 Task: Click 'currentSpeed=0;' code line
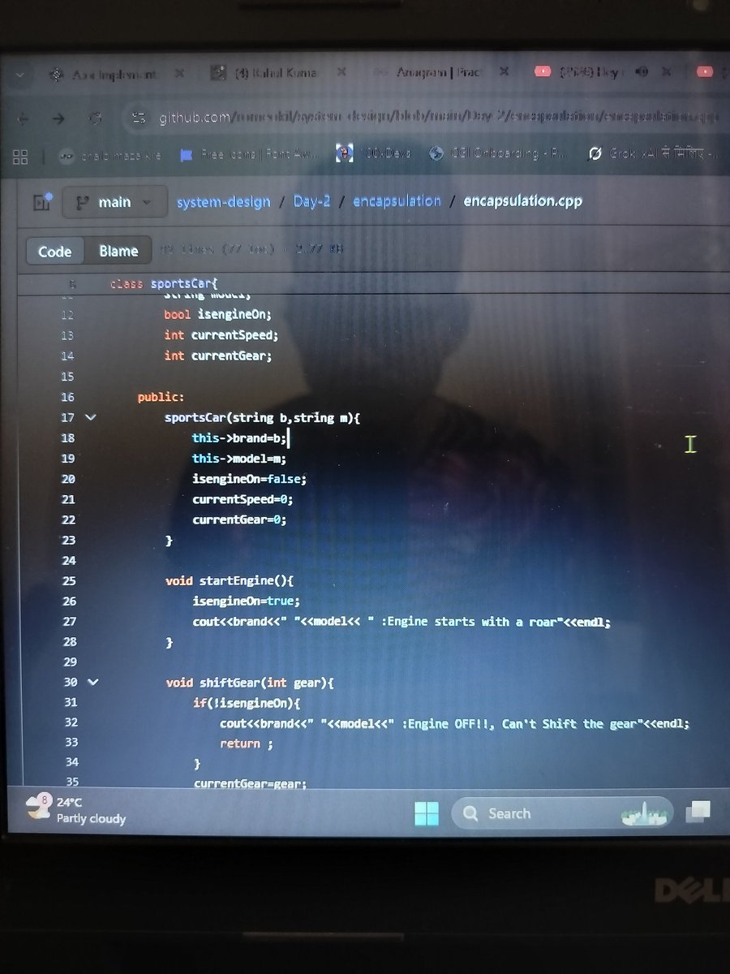pos(243,499)
